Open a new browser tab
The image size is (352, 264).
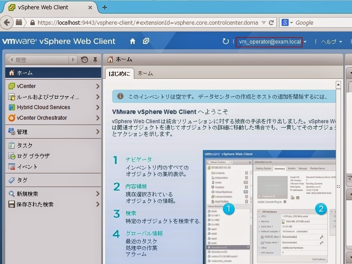(104, 7)
